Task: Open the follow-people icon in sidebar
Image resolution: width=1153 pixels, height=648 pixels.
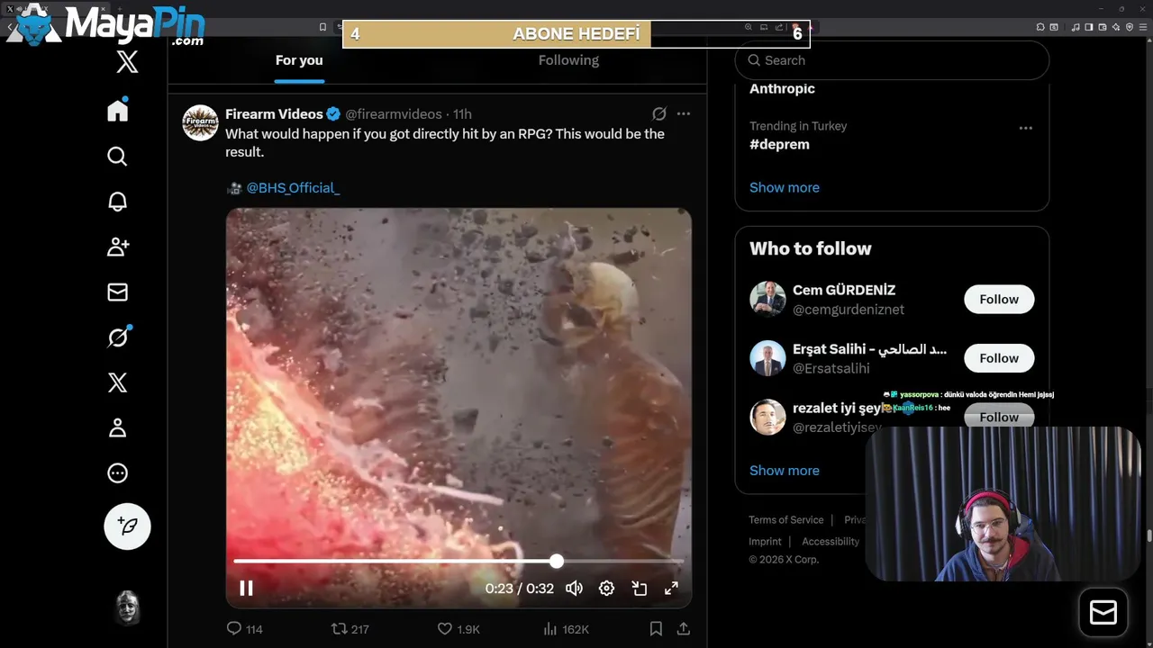Action: click(118, 247)
